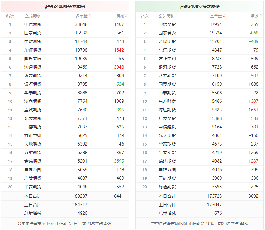
Task: Click 国泰君安 short change -5068
Action: (253, 33)
